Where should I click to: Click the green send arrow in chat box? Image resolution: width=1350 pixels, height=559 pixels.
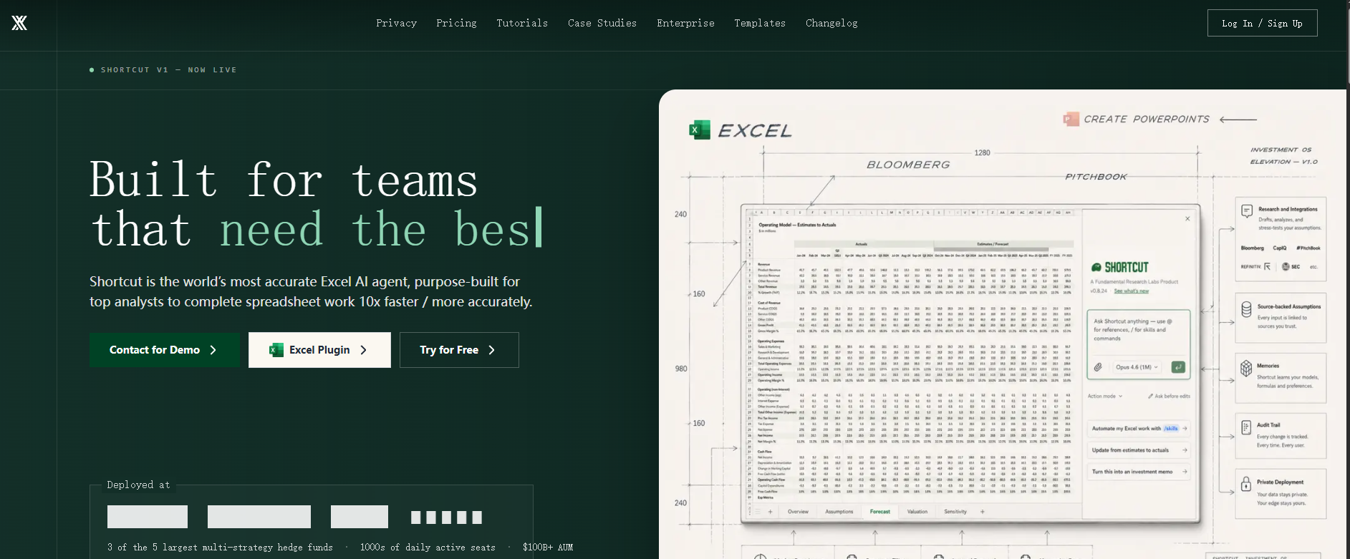tap(1177, 367)
